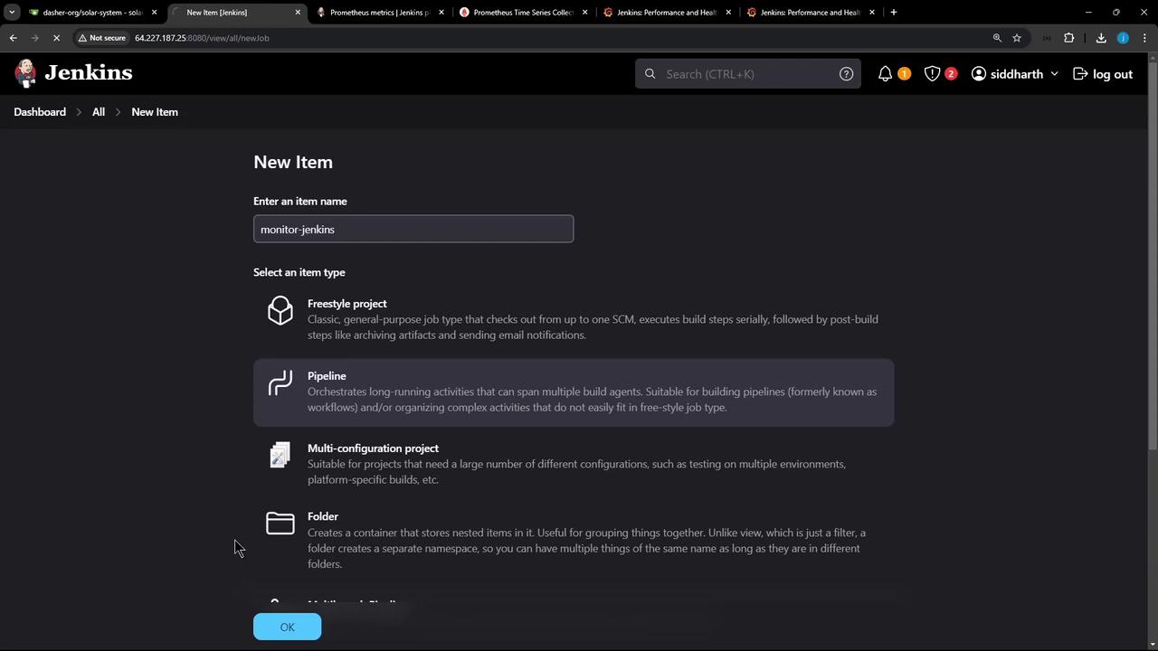
Task: Click the Multi-configuration project icon
Action: (x=280, y=455)
